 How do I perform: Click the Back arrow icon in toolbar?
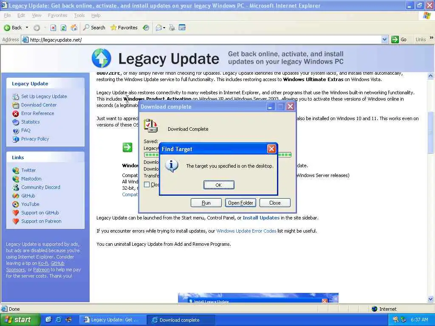tap(7, 28)
